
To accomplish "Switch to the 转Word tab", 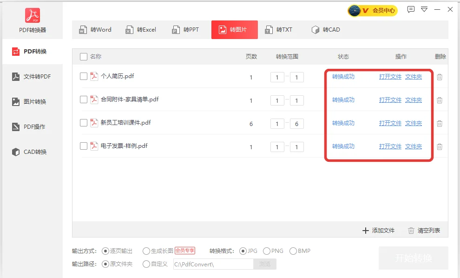I will [x=95, y=30].
